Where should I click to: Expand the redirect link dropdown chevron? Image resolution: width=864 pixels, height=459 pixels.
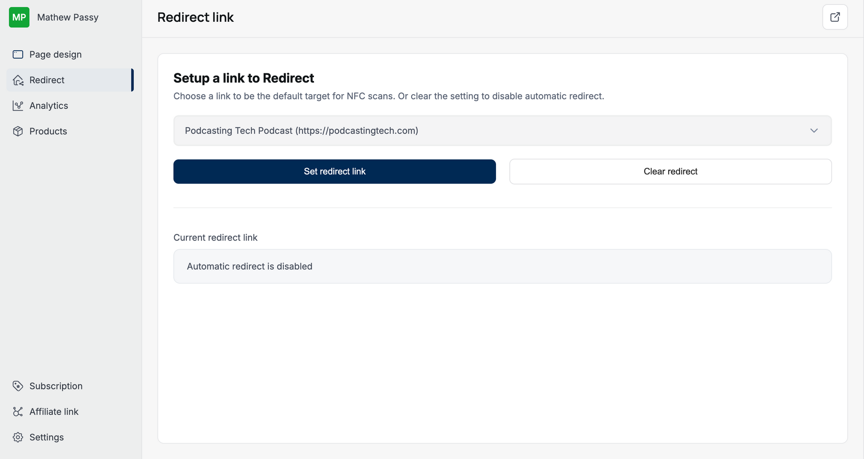coord(813,131)
